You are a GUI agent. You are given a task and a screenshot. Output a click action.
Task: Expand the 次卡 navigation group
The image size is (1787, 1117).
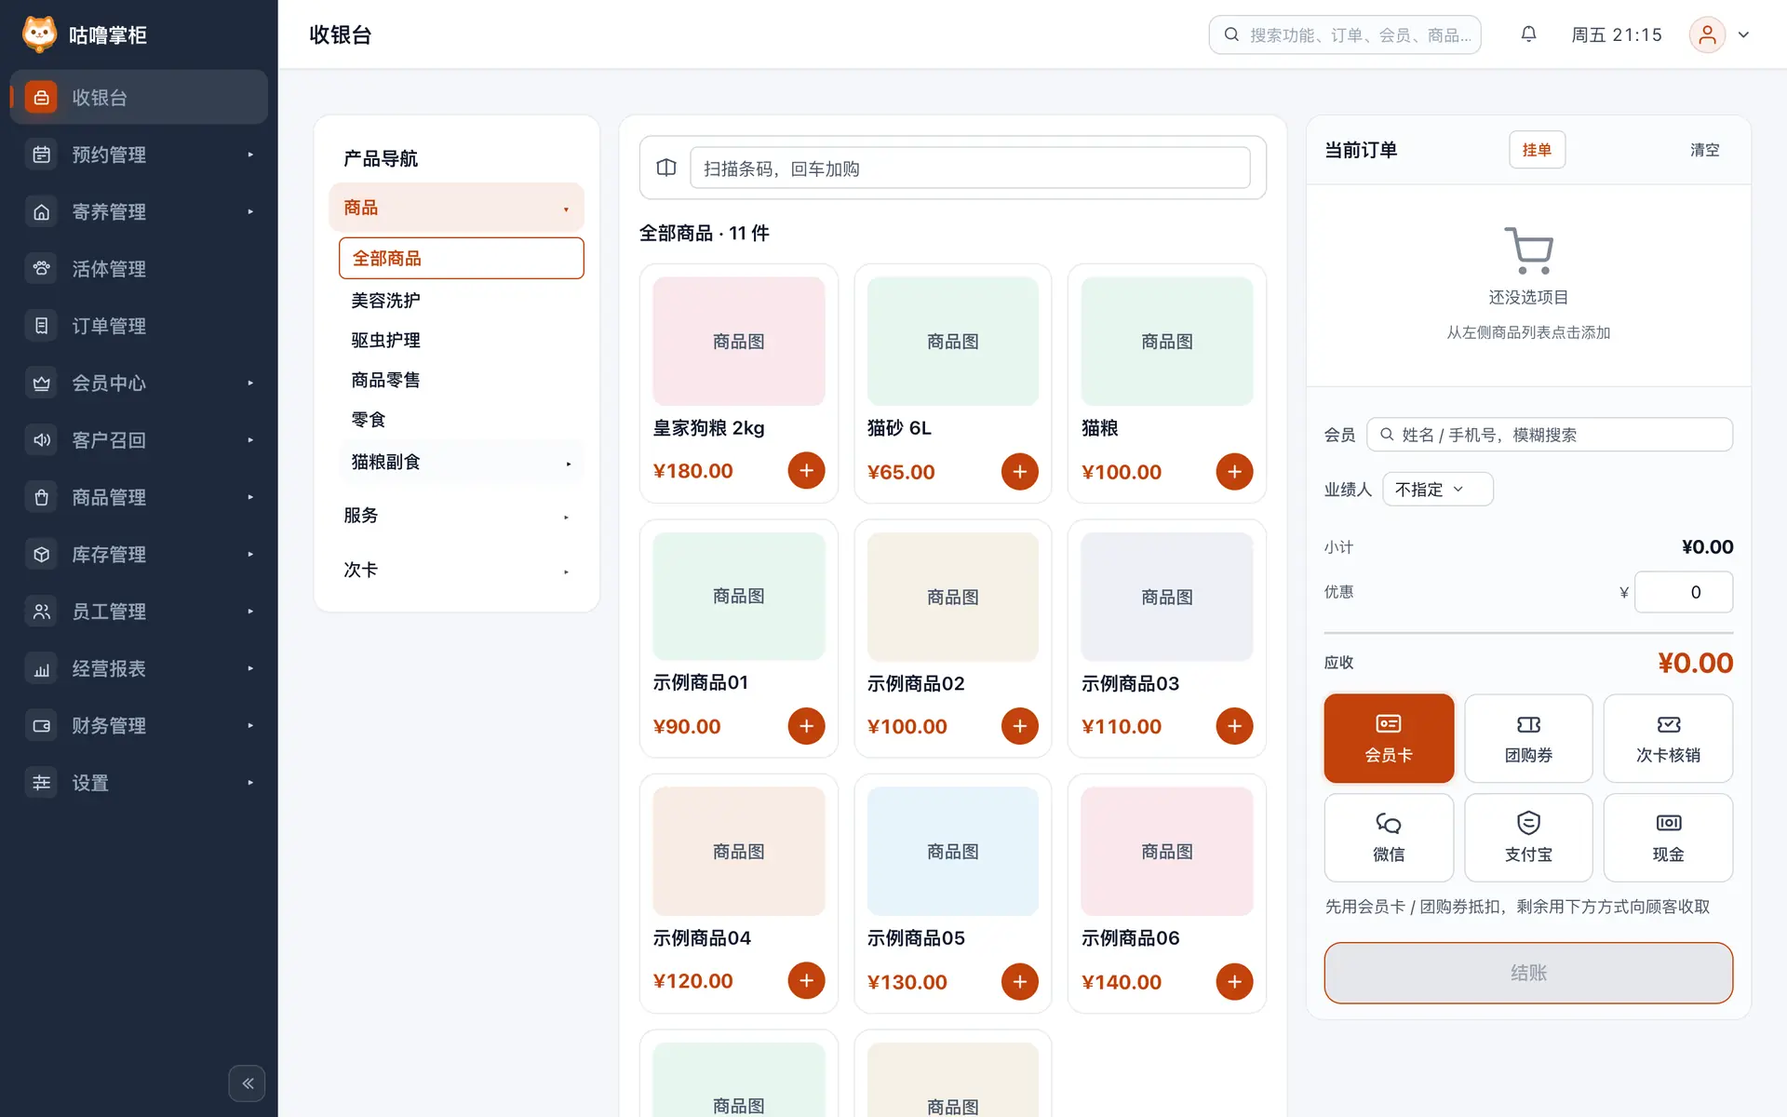tap(456, 570)
